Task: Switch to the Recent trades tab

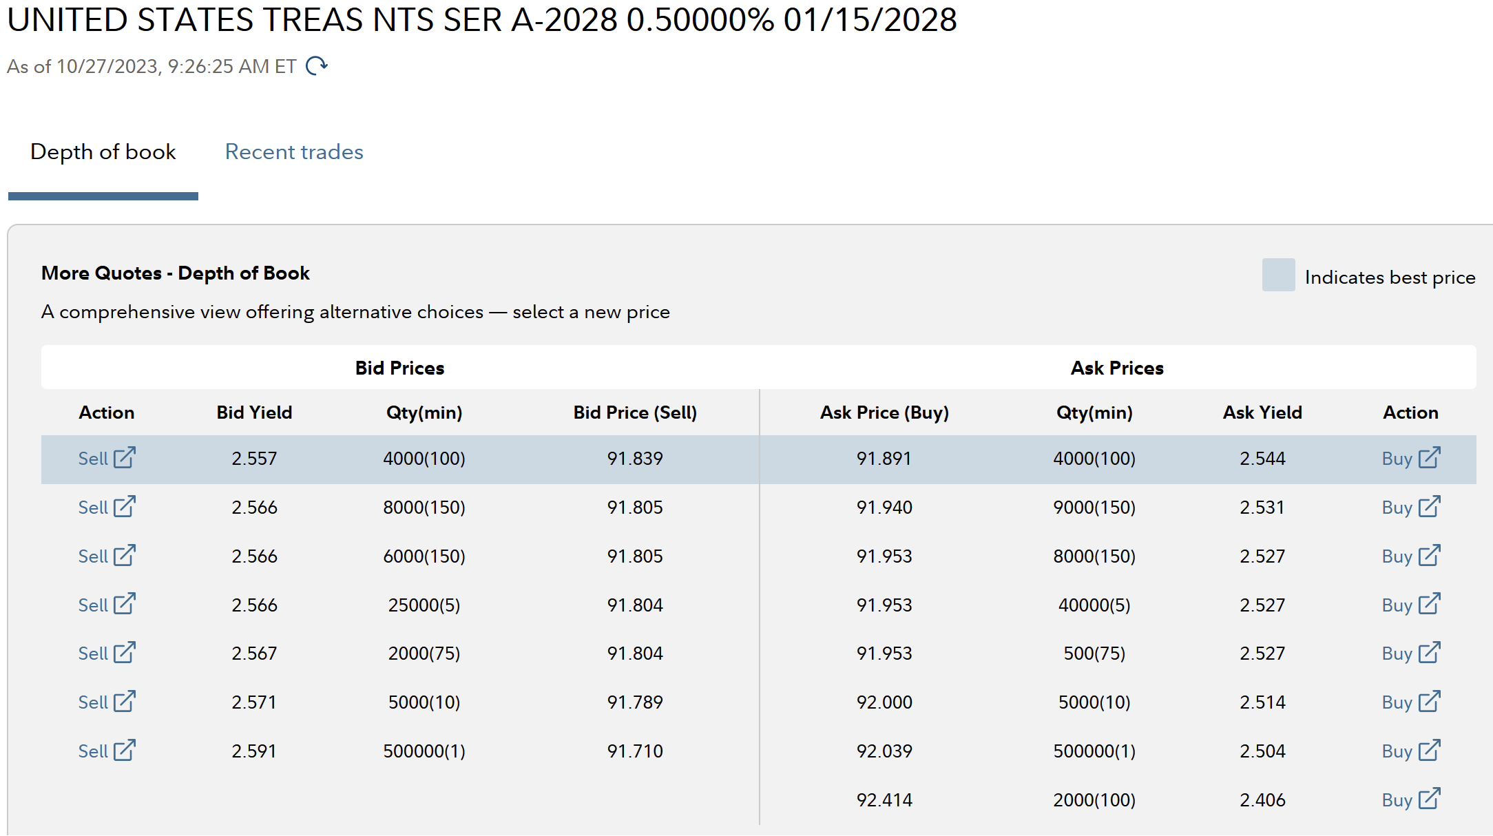Action: click(294, 151)
